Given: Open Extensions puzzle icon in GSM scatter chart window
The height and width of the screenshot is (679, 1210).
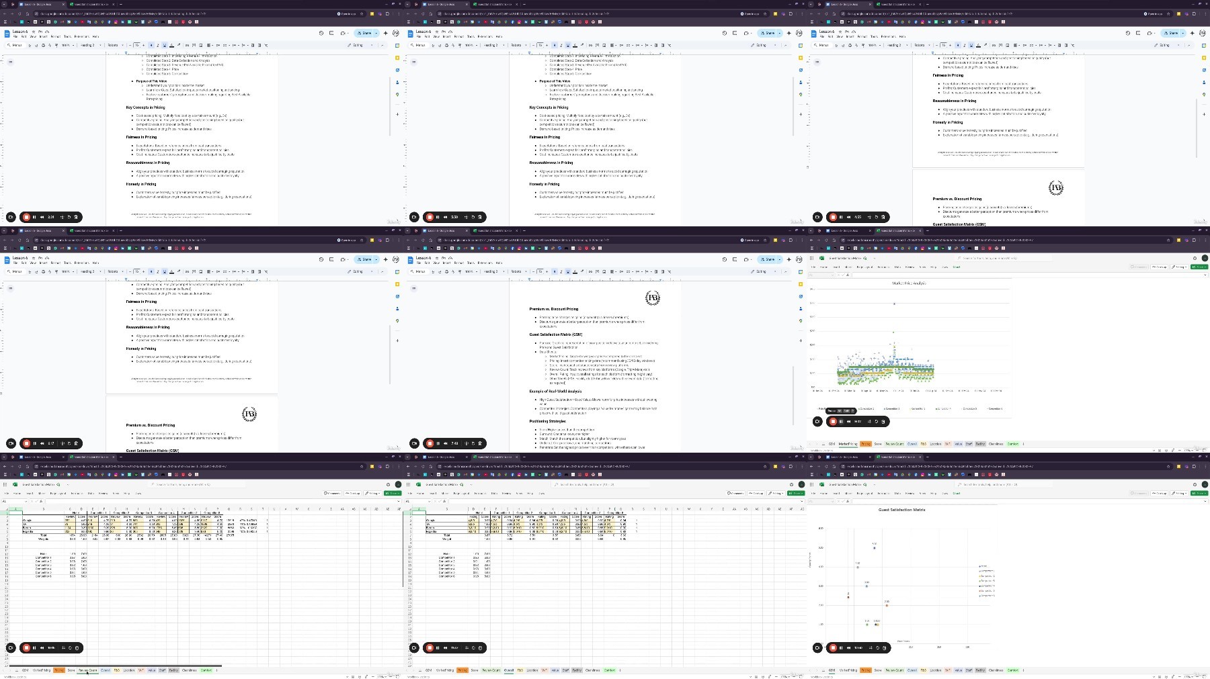Looking at the screenshot, I should tap(1194, 466).
